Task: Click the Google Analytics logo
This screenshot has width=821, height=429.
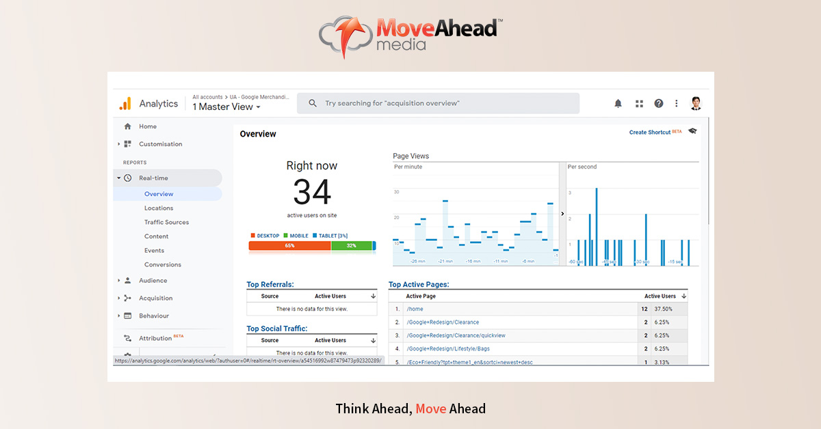Action: 125,103
